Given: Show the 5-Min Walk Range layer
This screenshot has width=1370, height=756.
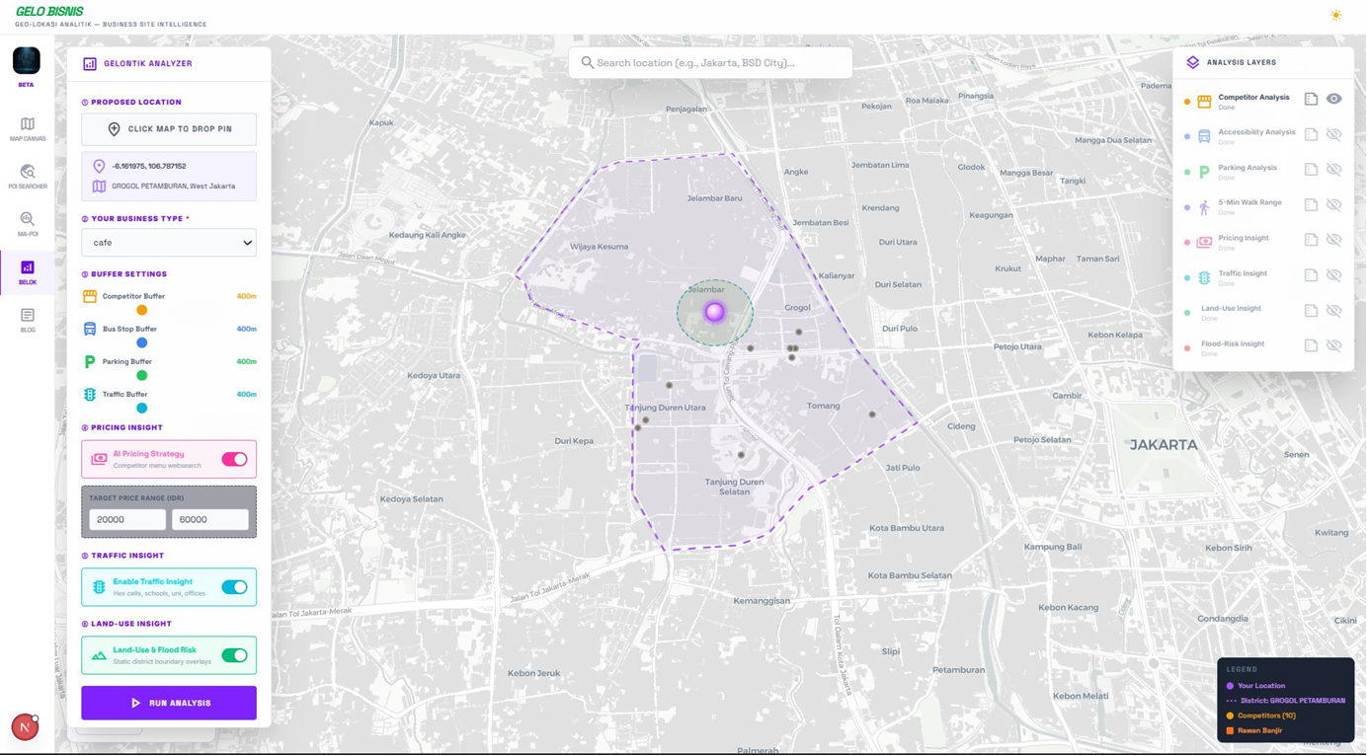Looking at the screenshot, I should 1337,205.
